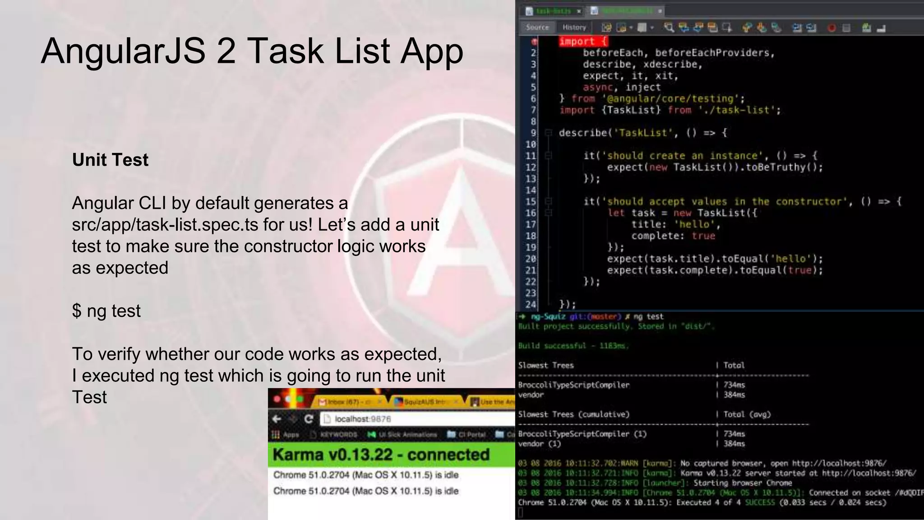Image resolution: width=924 pixels, height=520 pixels.
Task: Click the navigate Back icon in editor toolbar
Action: (621, 28)
